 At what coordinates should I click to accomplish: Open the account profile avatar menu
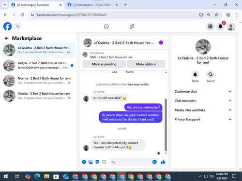[231, 27]
